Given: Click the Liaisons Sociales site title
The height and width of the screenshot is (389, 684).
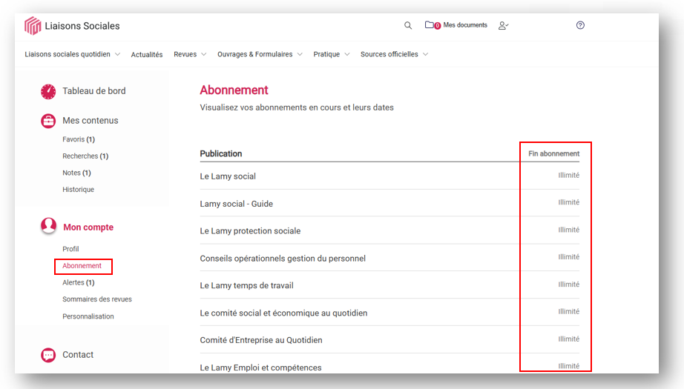Looking at the screenshot, I should pos(82,26).
